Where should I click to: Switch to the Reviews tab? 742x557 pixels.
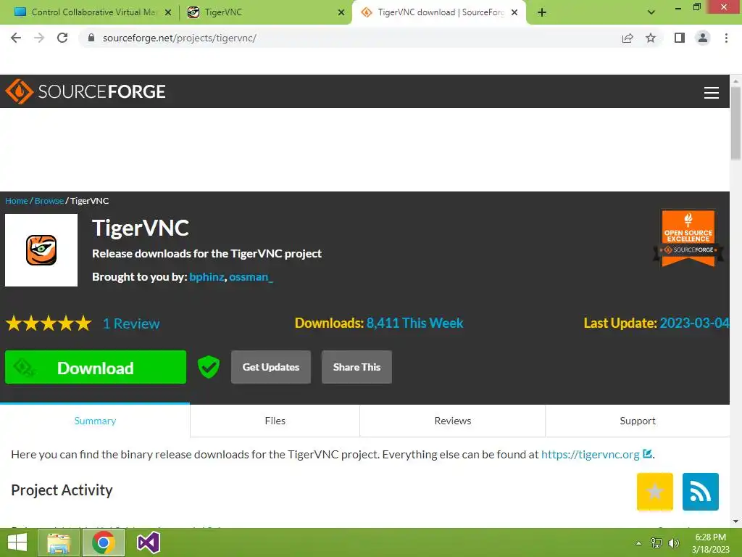452,421
